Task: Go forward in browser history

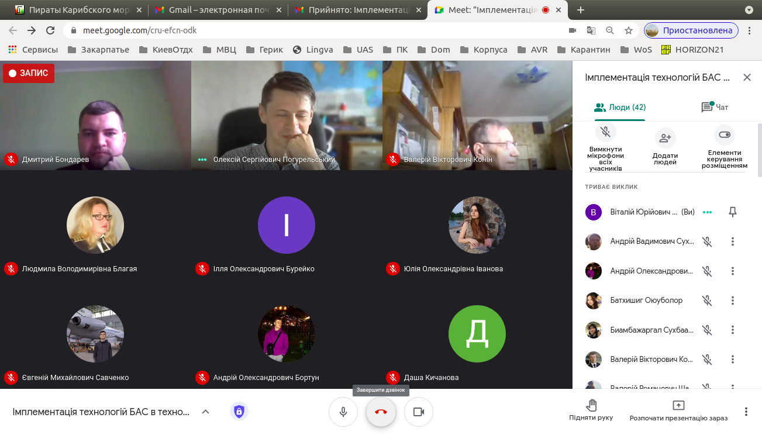Action: coord(32,30)
